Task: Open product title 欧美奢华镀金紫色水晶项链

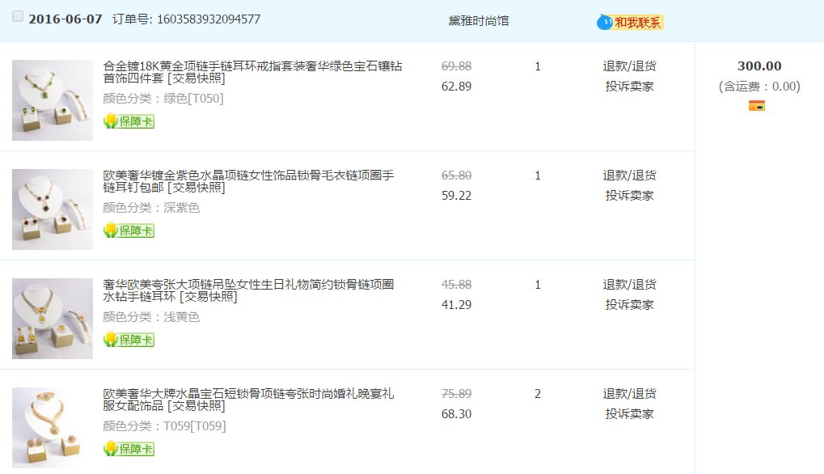Action: [248, 176]
